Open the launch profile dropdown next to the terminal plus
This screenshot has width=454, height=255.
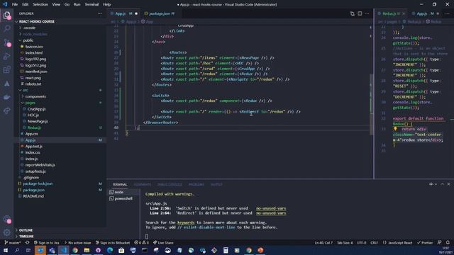[x=436, y=184]
